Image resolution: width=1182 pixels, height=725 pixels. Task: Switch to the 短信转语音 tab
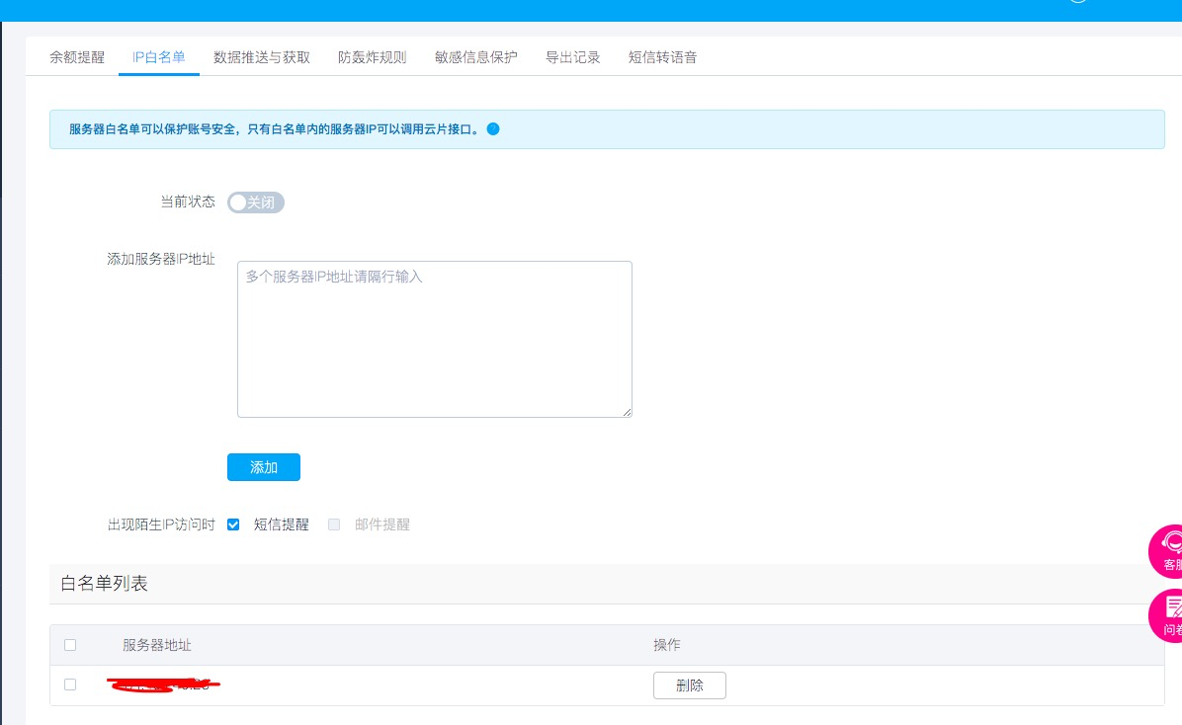tap(662, 56)
